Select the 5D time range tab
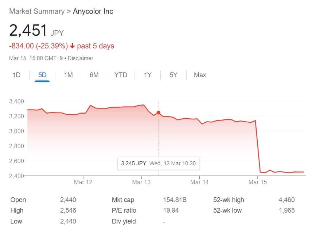Image resolution: width=316 pixels, height=229 pixels. (42, 75)
